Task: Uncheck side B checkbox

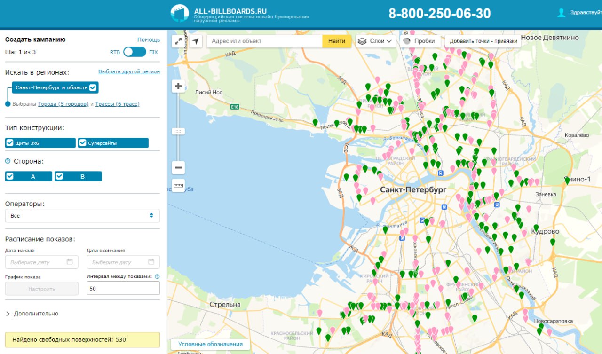Action: click(59, 176)
